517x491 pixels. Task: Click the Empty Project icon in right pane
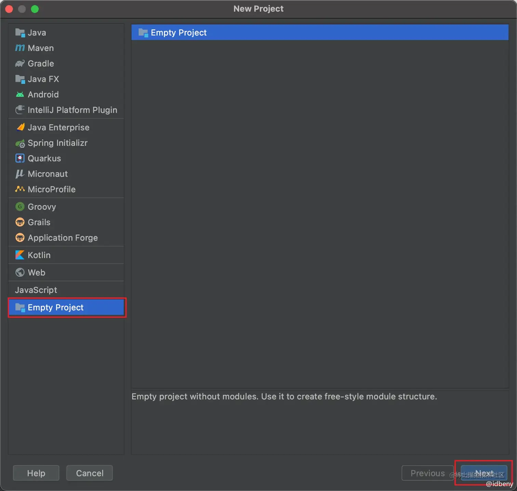pyautogui.click(x=143, y=33)
